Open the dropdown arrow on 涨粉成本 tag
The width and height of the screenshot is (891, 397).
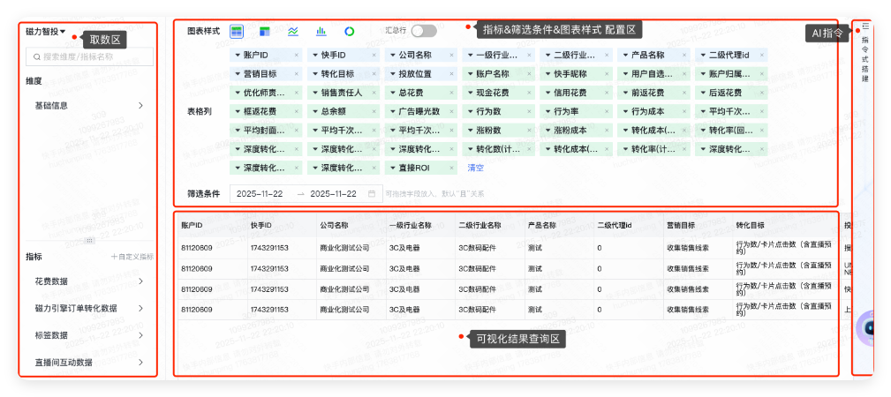547,130
